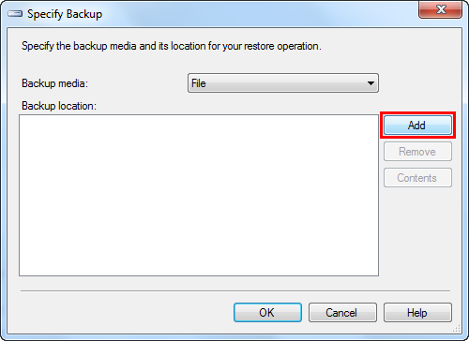Click the "Backup media:" label
The height and width of the screenshot is (341, 469).
[x=54, y=83]
